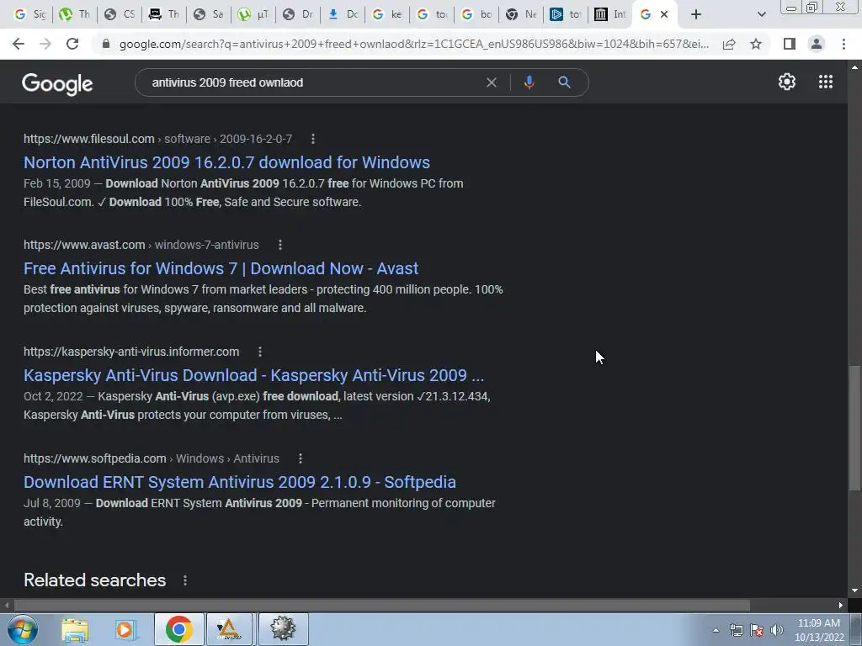Click the scroll-right arrow of horizontal scrollbar
862x646 pixels.
[x=841, y=605]
